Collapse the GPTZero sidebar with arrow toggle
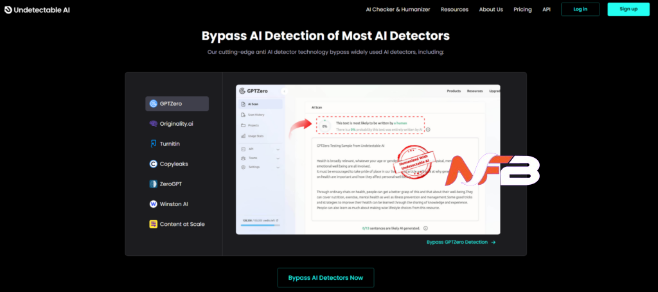 pos(284,91)
